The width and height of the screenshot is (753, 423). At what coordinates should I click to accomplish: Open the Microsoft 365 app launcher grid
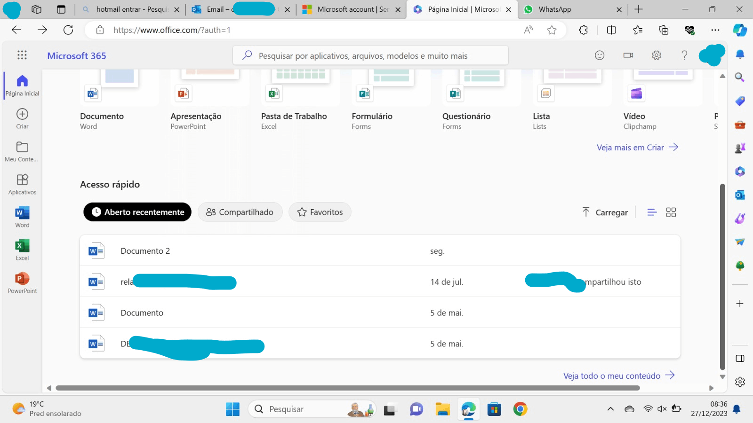click(22, 55)
